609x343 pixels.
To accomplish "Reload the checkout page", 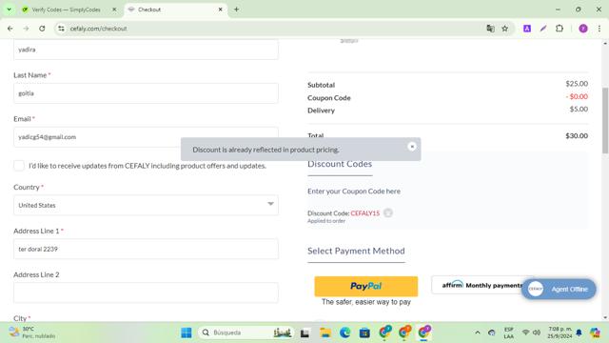I will [42, 29].
